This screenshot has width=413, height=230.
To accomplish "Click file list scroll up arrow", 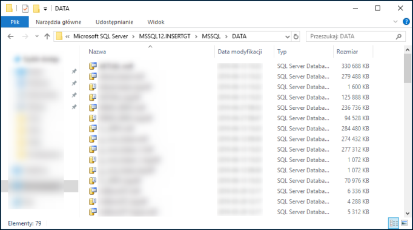I will click(408, 50).
